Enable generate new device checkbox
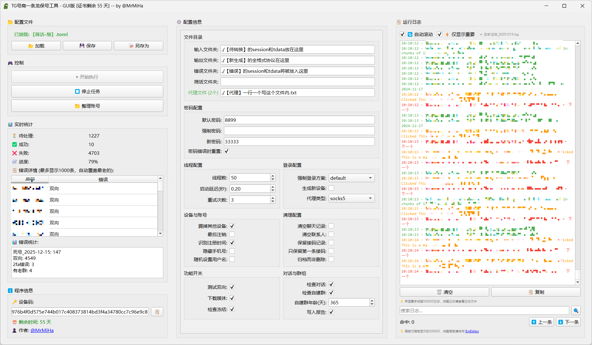The image size is (592, 345). (331, 188)
